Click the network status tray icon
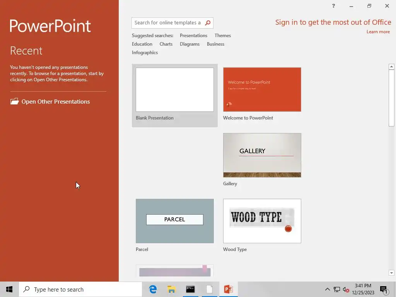Viewport: 396px width, 297px height. (x=337, y=289)
